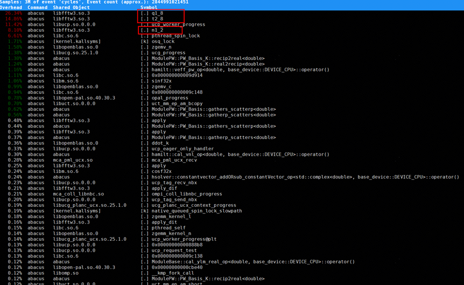Click the n1_2 symbol in libfftw3
Image resolution: width=464 pixels, height=285 pixels.
point(157,30)
